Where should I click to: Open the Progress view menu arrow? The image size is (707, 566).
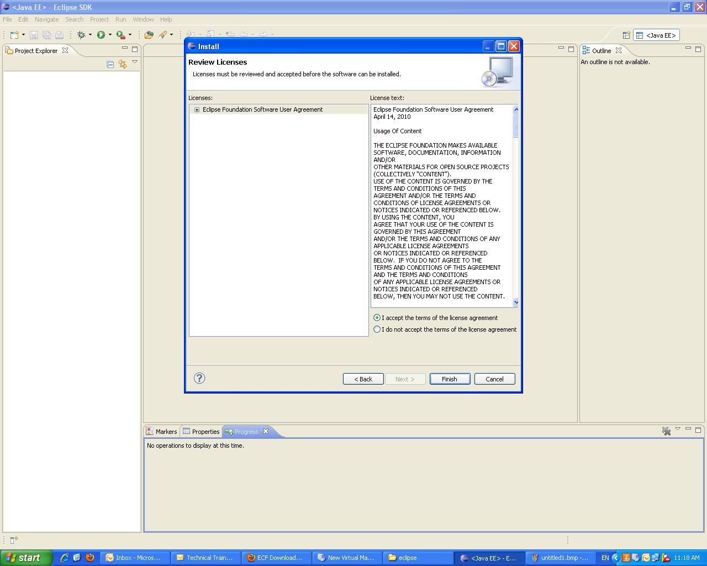click(678, 429)
